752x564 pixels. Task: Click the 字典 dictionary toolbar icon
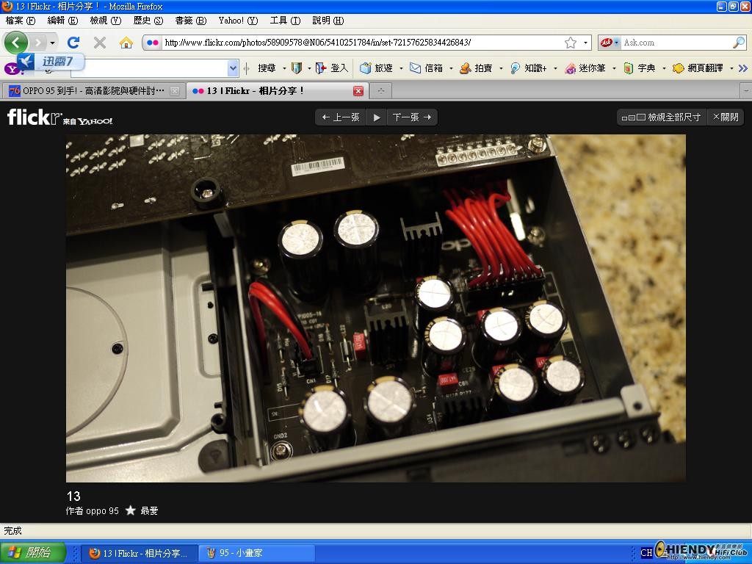point(629,68)
